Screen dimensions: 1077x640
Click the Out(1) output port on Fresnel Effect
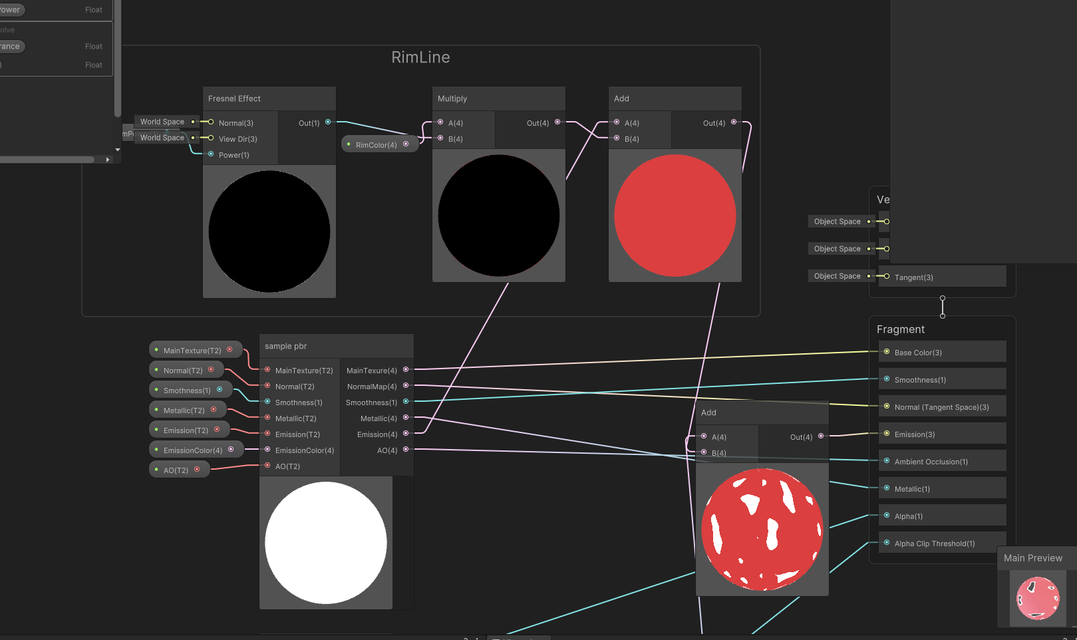coord(327,122)
